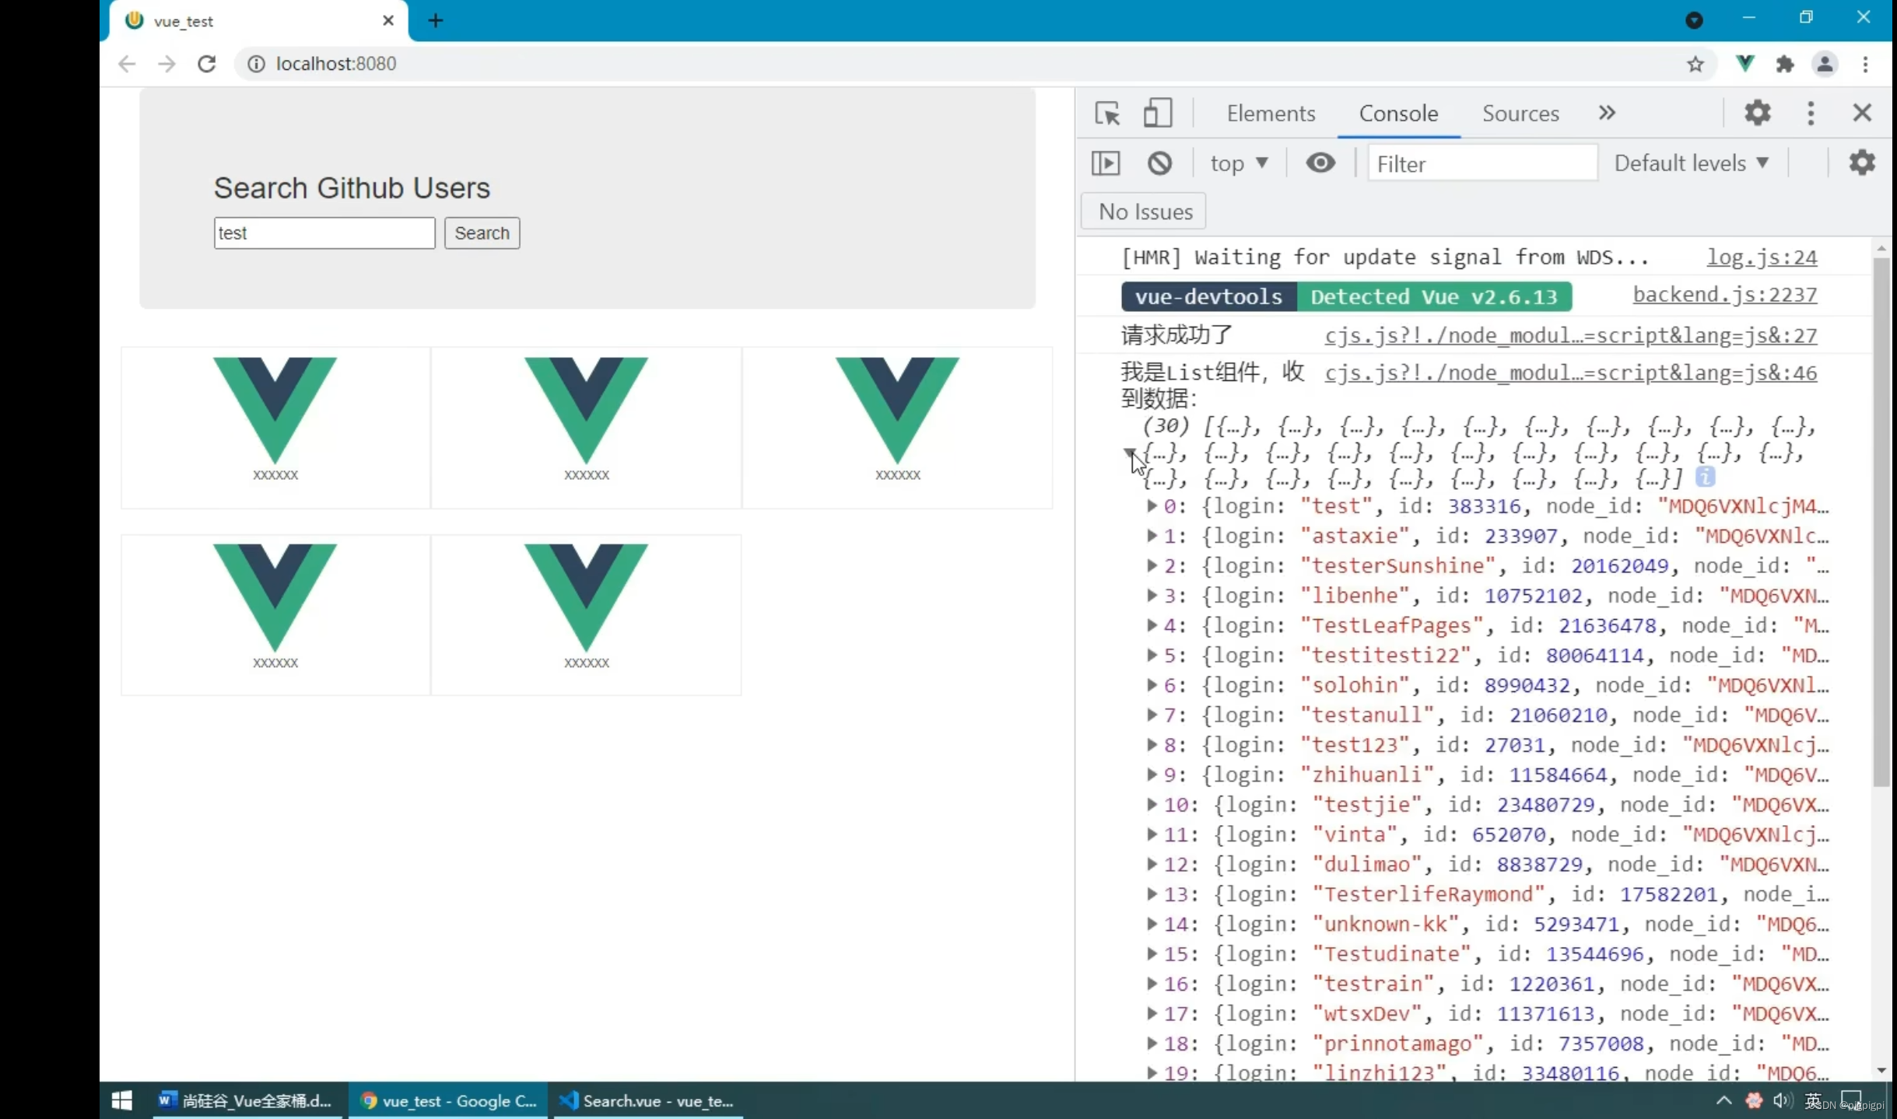Expand array item 0 with login test
The height and width of the screenshot is (1119, 1897).
pyautogui.click(x=1152, y=506)
